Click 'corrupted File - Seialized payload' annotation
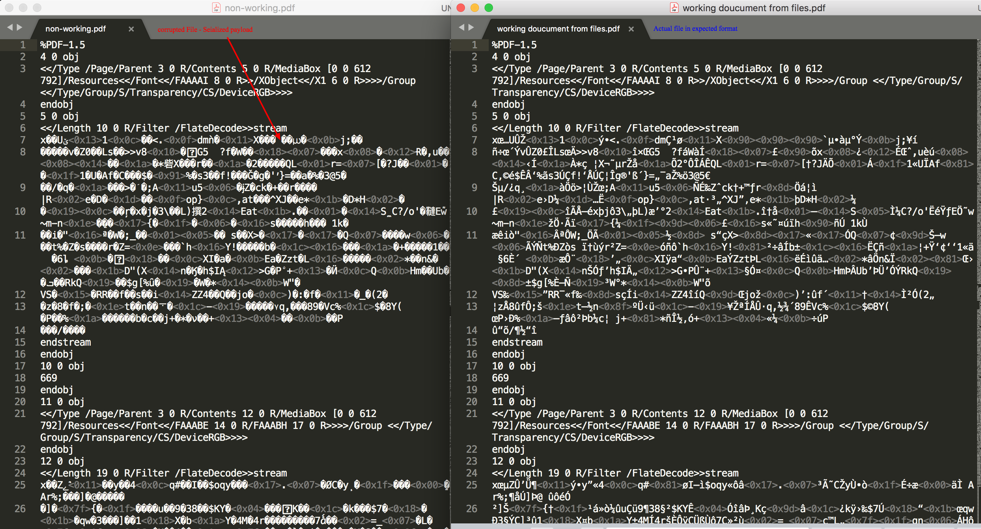The width and height of the screenshot is (981, 529). pyautogui.click(x=205, y=30)
